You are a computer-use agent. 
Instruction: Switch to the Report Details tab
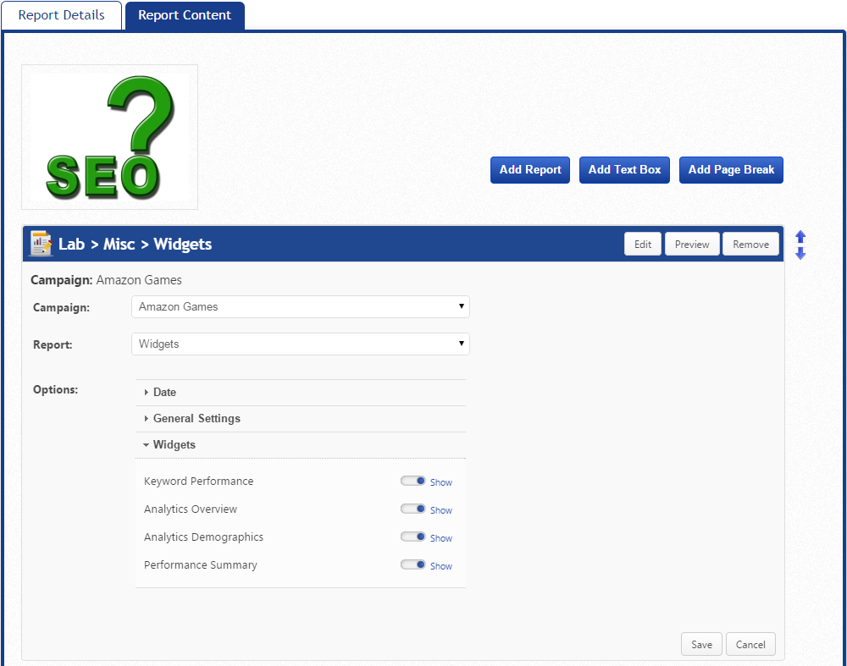pyautogui.click(x=62, y=15)
